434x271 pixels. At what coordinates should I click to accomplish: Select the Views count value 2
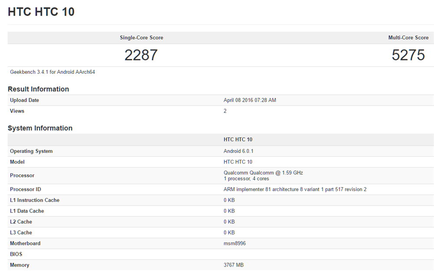tap(225, 111)
